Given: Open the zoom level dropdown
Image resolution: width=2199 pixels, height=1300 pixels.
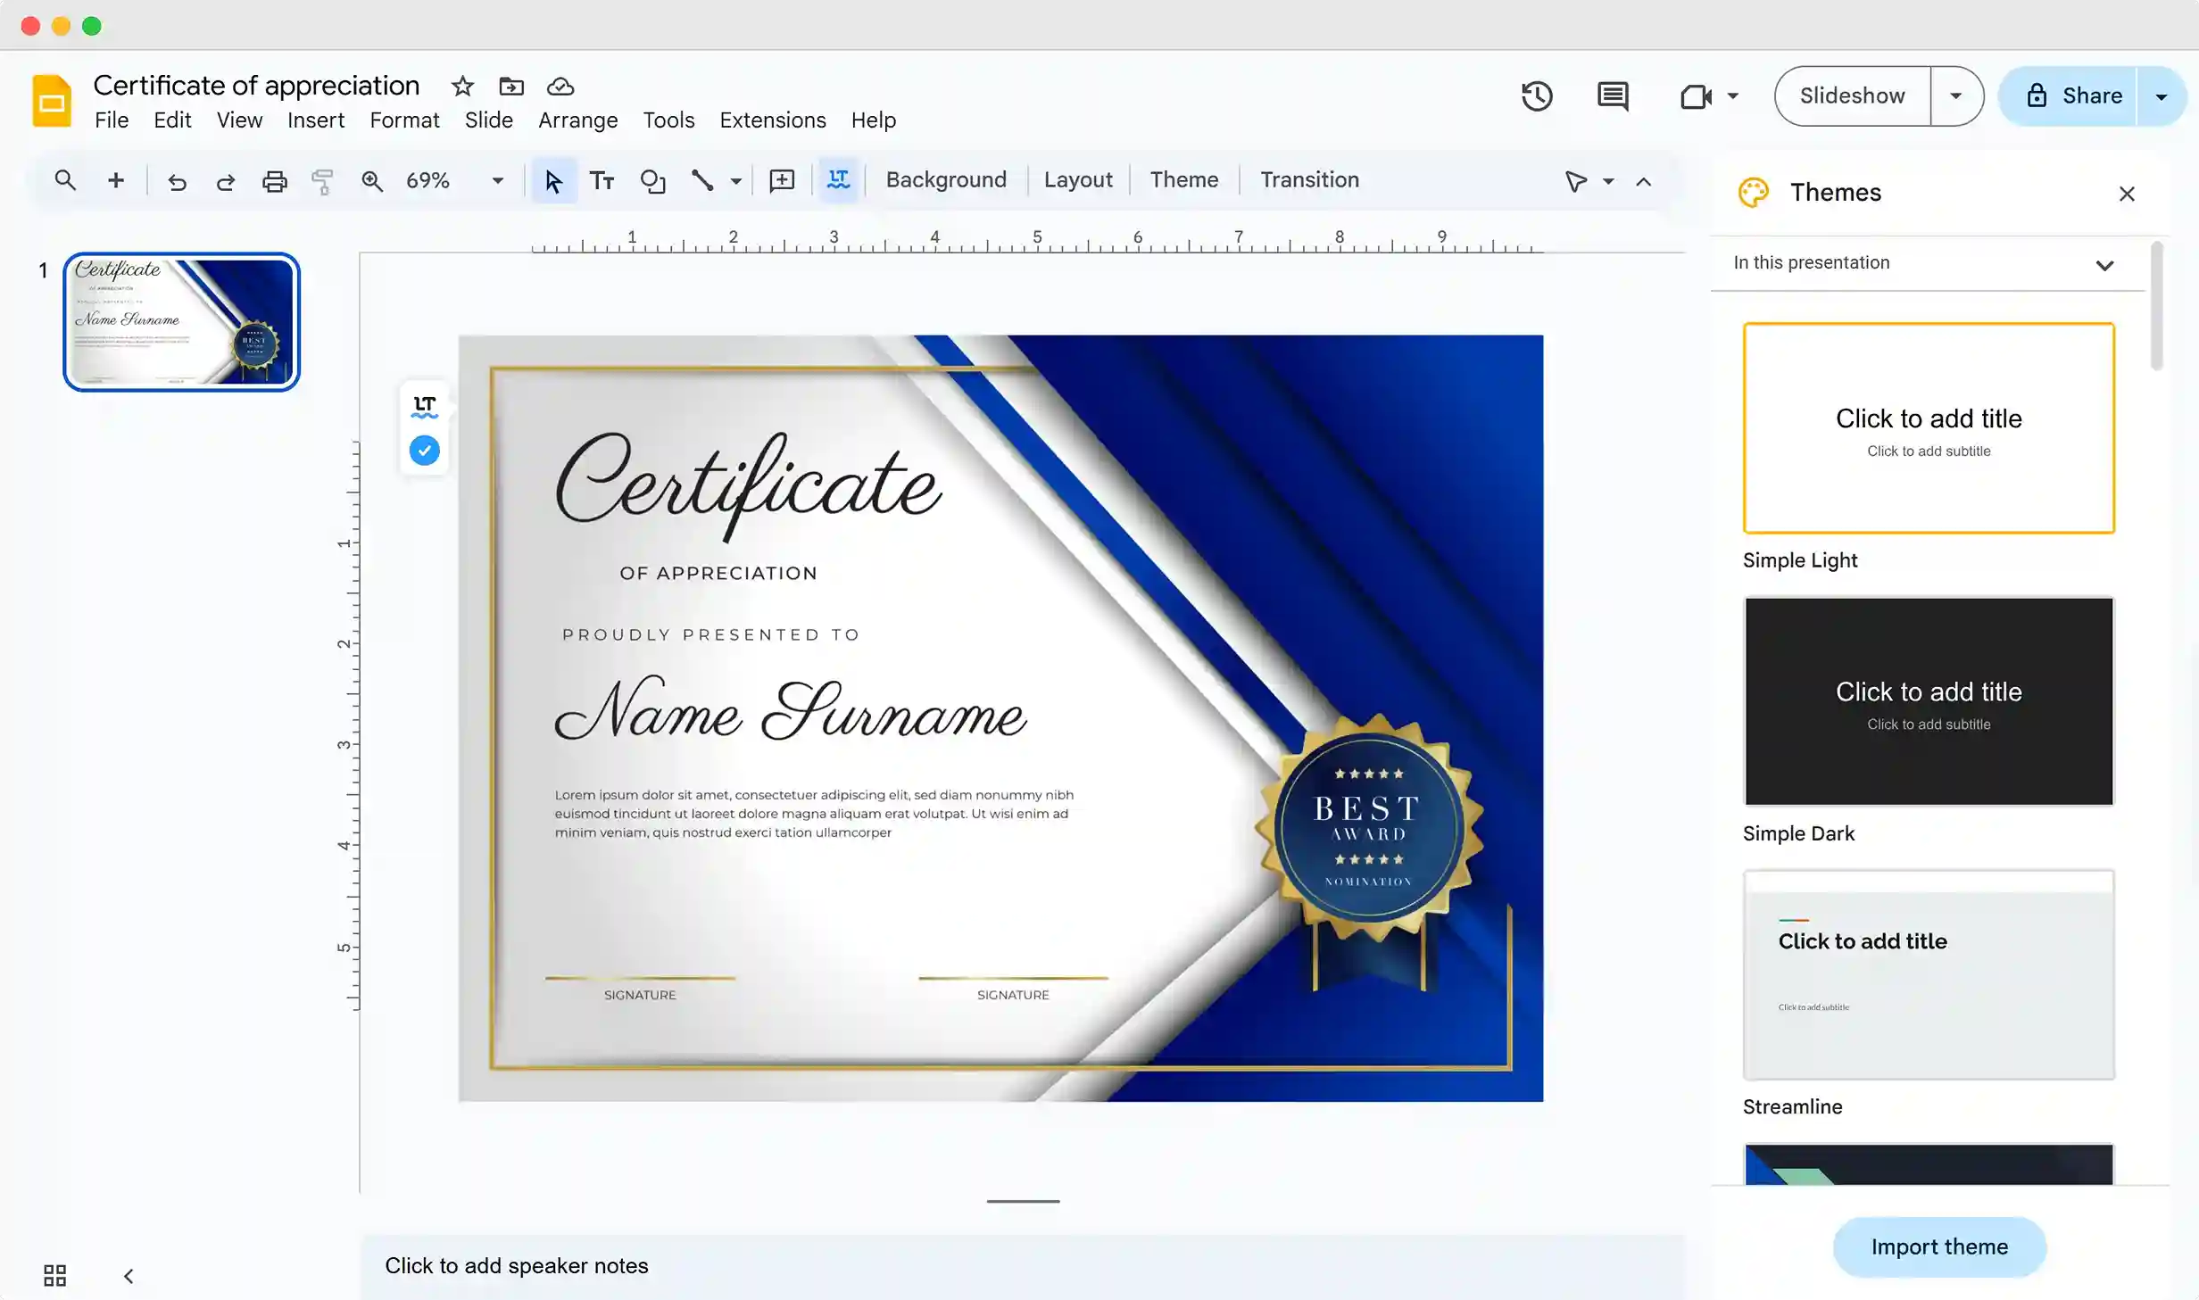Looking at the screenshot, I should click(496, 180).
